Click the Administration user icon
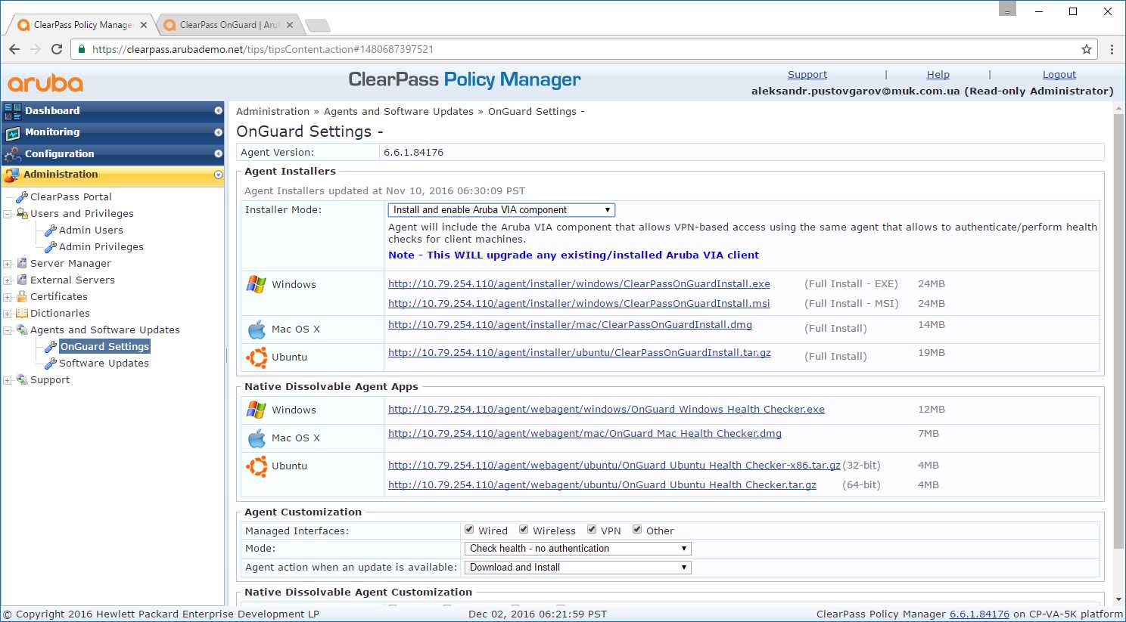Viewport: 1126px width, 622px height. click(11, 175)
